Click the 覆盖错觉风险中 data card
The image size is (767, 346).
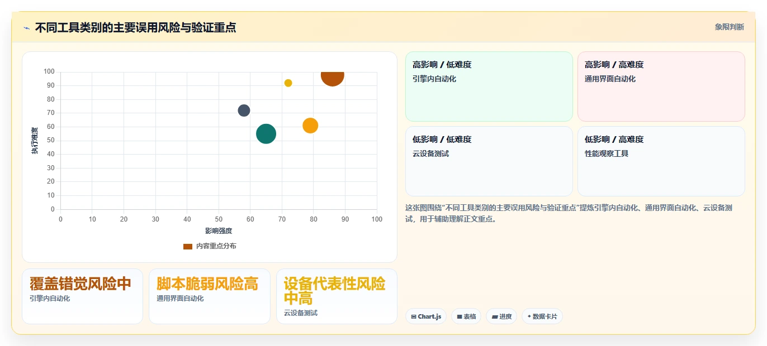pos(83,296)
